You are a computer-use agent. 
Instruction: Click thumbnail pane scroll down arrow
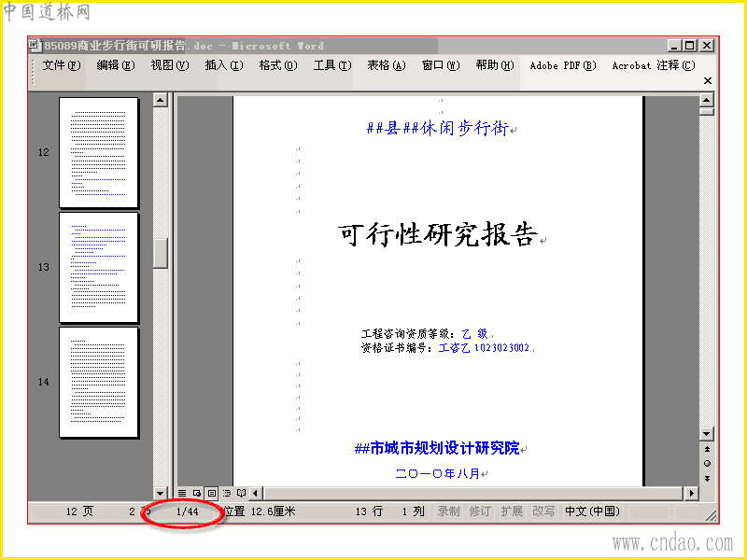tap(160, 493)
